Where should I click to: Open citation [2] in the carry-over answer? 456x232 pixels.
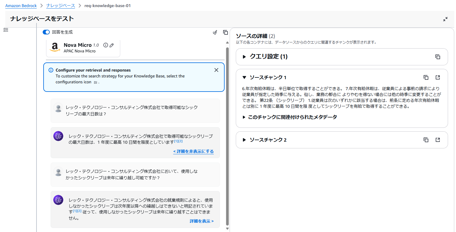coord(79,211)
